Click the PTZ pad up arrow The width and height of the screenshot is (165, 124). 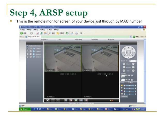[129, 48]
